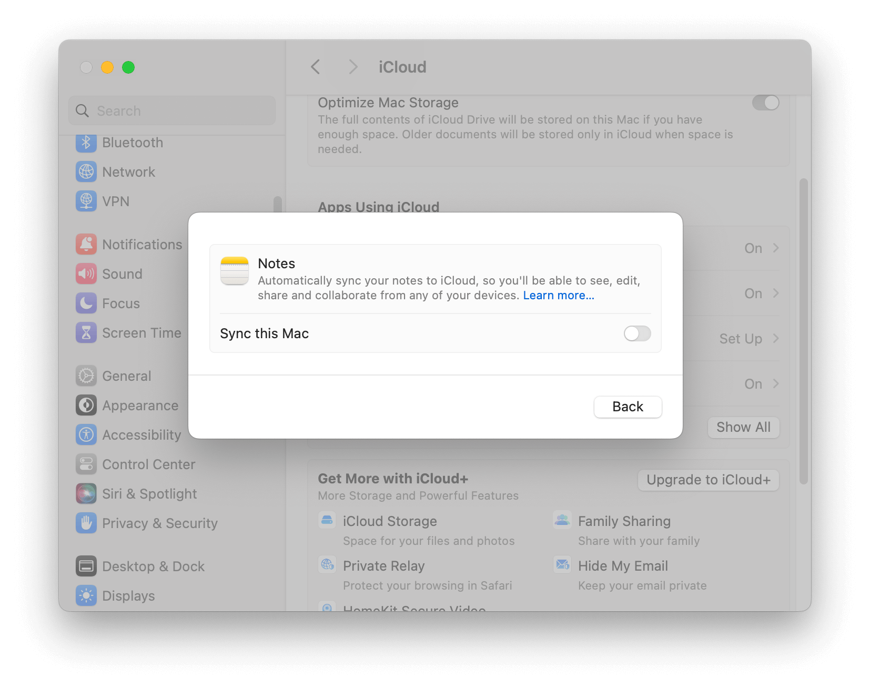This screenshot has width=870, height=689.
Task: Click Upgrade to iCloud+ button
Action: (709, 480)
